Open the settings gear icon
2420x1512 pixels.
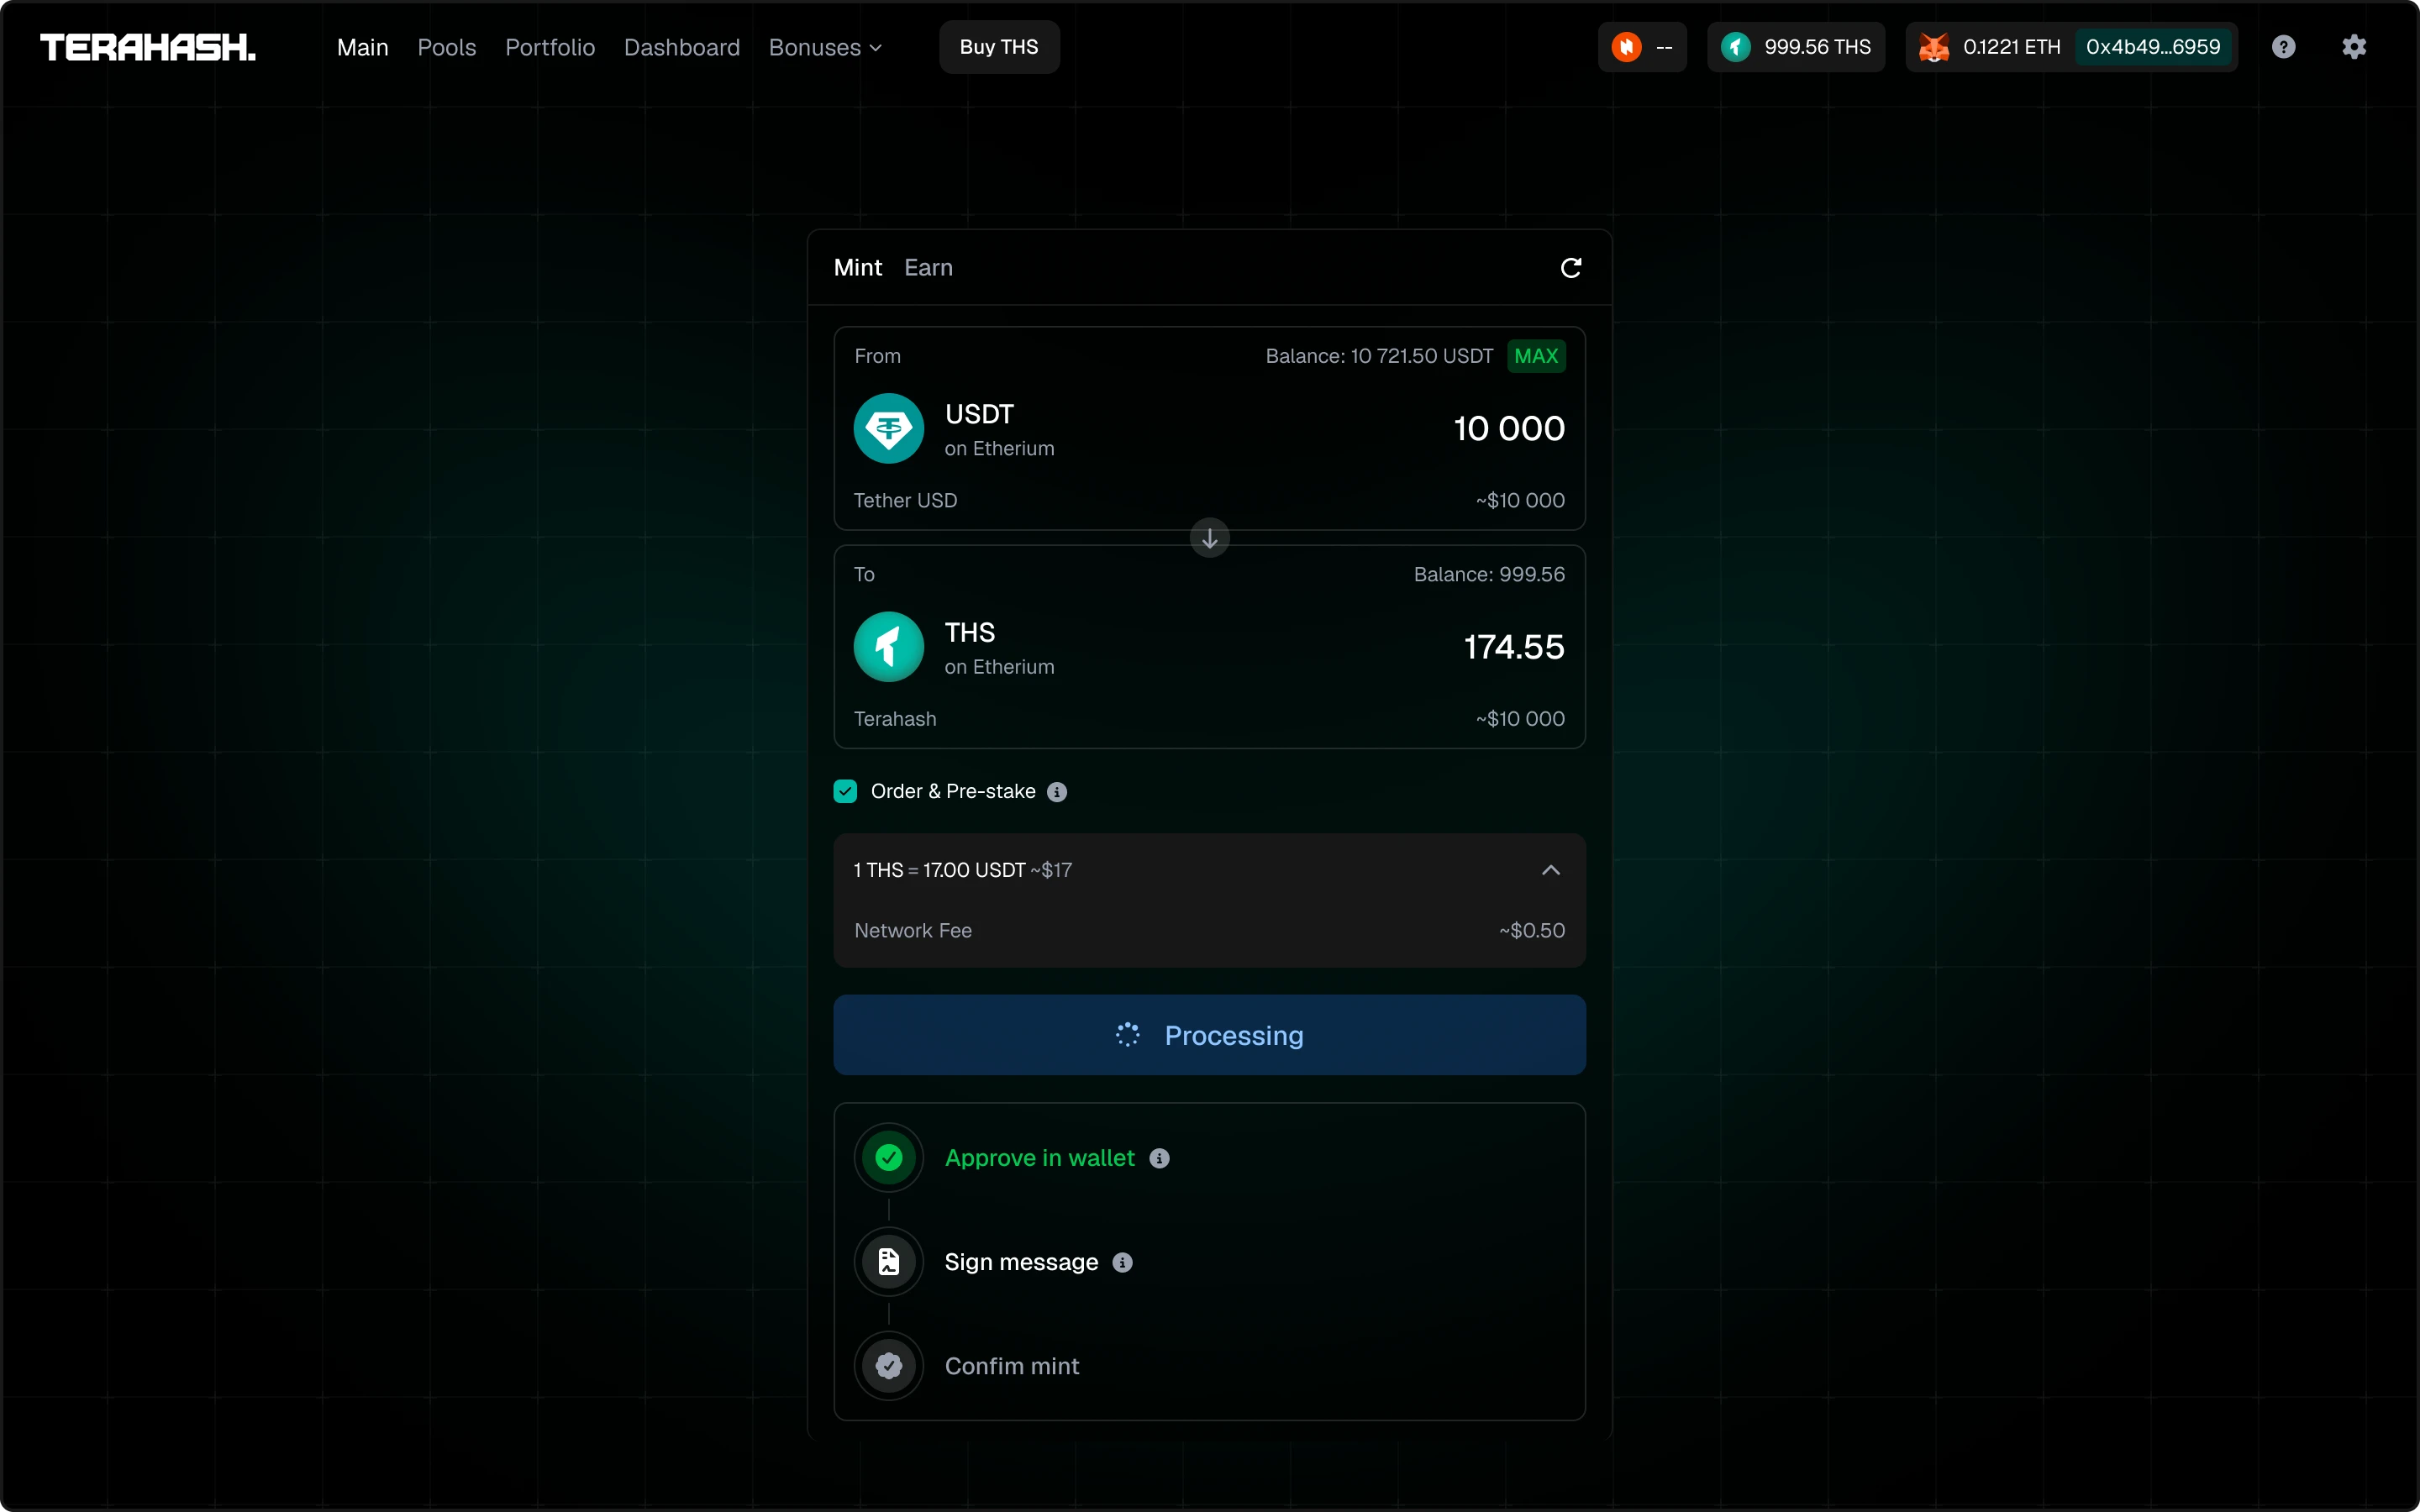pos(2354,47)
